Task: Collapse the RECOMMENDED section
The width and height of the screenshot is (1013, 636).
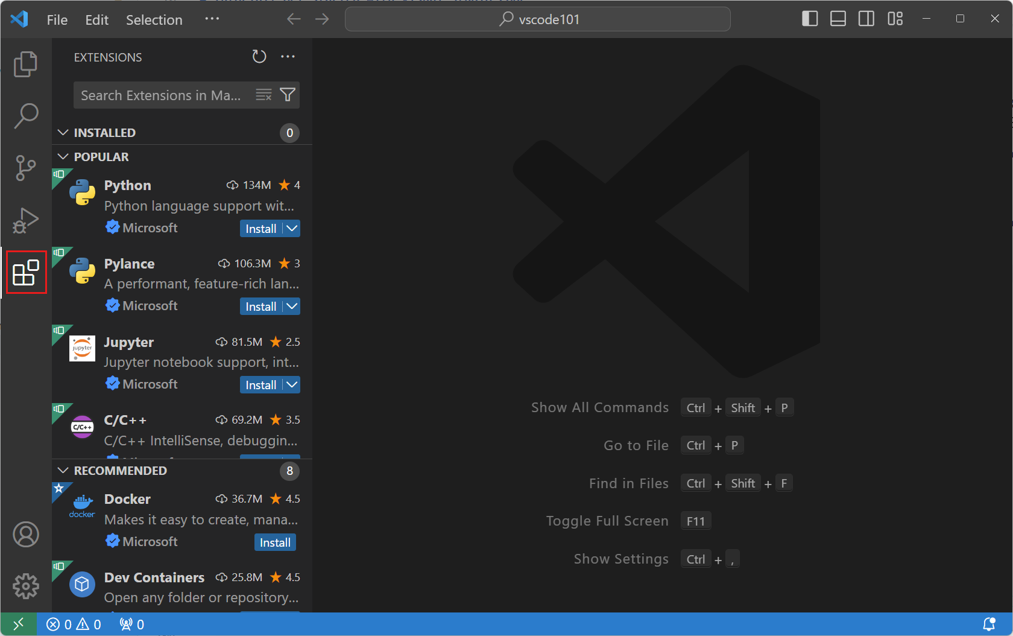Action: click(x=63, y=470)
